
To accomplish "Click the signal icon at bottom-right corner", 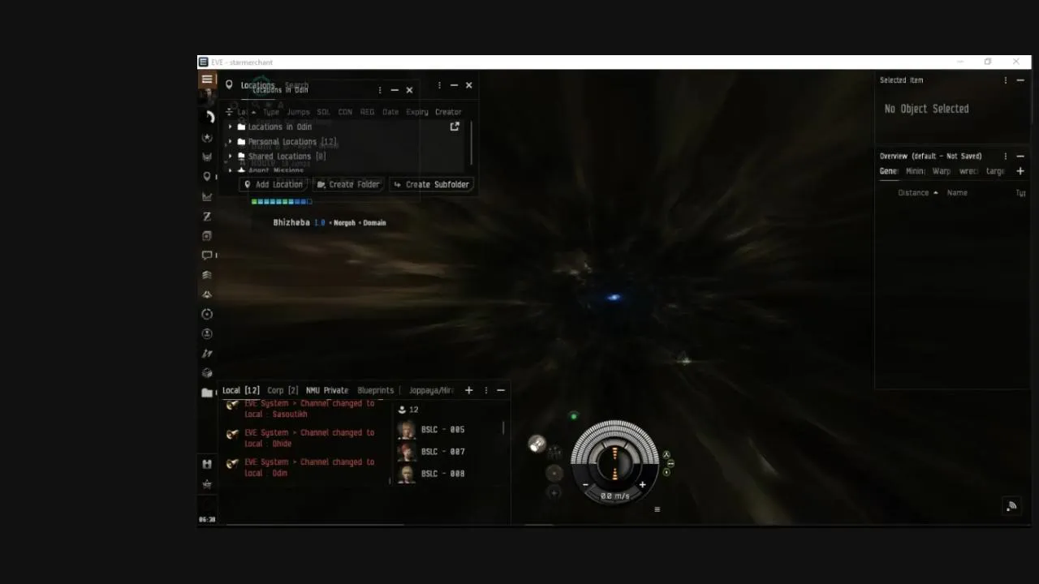I will click(x=1011, y=506).
